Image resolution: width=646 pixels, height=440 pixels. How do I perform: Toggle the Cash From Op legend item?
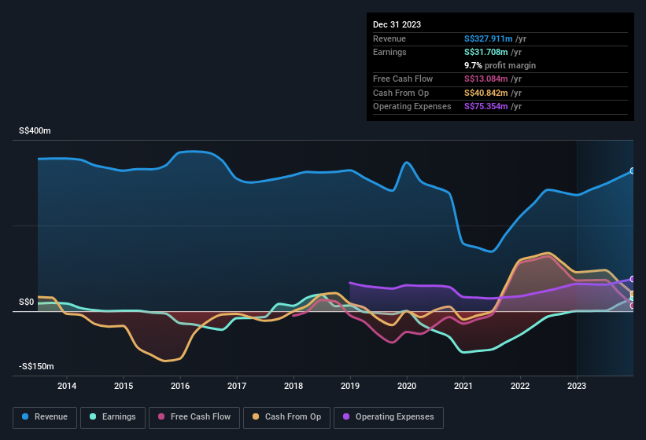286,417
